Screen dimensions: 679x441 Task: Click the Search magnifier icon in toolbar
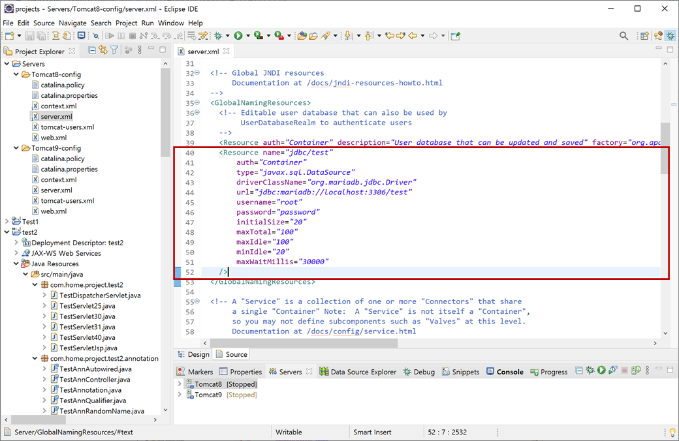(x=624, y=36)
